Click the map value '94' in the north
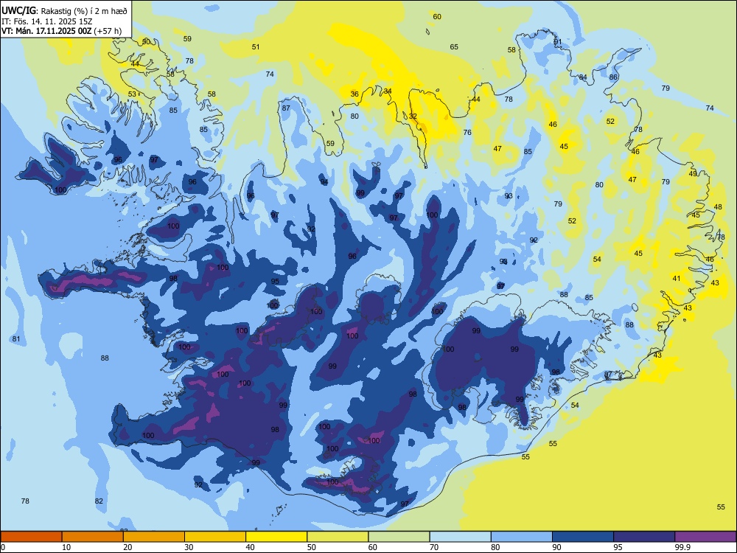The height and width of the screenshot is (553, 737). tap(324, 182)
